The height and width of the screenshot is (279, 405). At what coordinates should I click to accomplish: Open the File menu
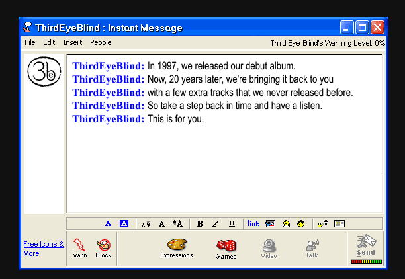click(x=30, y=42)
